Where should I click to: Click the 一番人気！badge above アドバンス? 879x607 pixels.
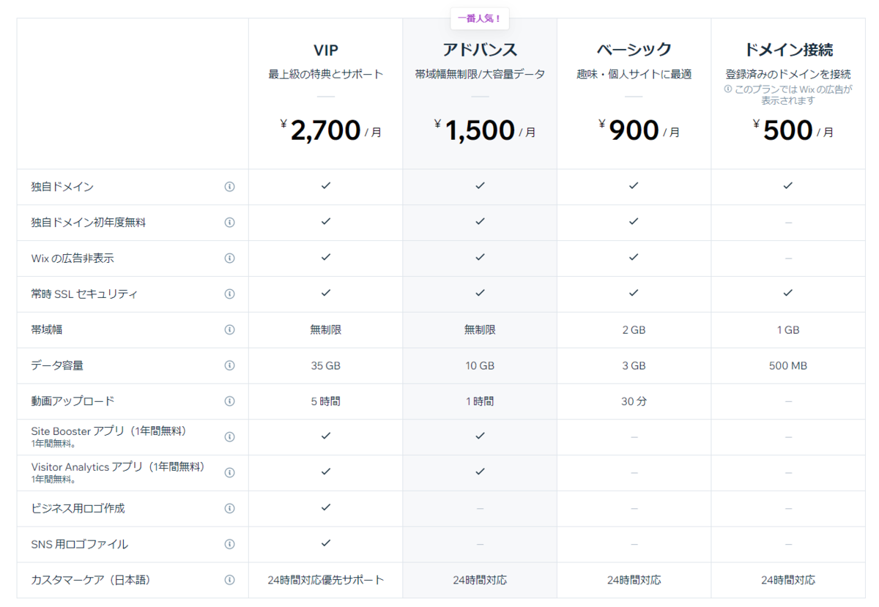[x=479, y=18]
